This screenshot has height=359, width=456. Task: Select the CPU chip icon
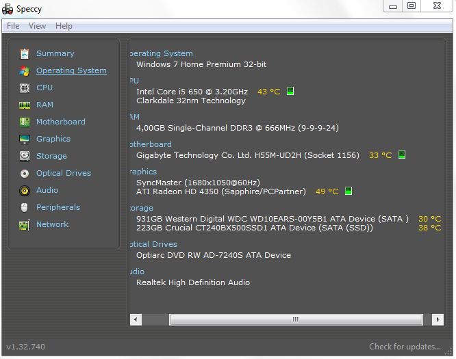[25, 88]
